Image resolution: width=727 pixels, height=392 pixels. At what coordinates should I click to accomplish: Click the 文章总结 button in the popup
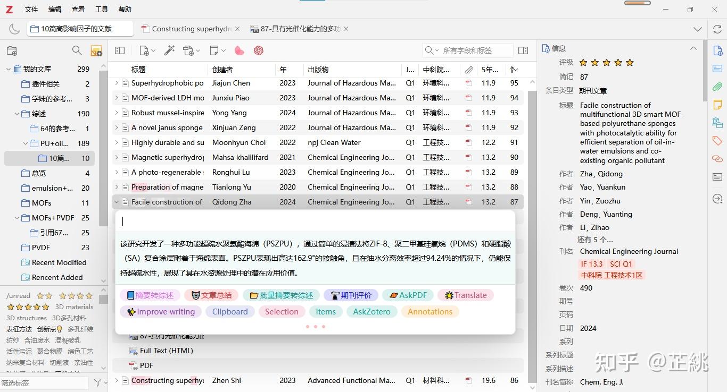click(212, 295)
